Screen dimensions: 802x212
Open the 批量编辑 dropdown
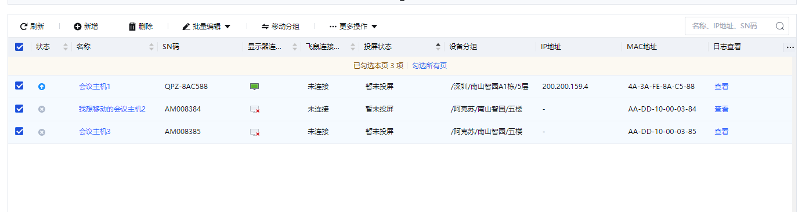[x=207, y=27]
